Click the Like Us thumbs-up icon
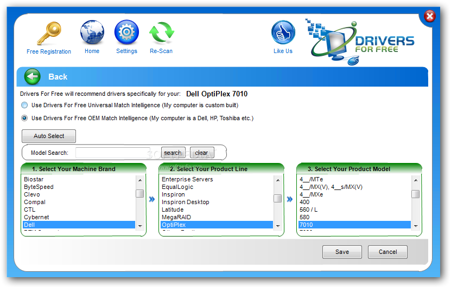451x288 pixels. 283,32
